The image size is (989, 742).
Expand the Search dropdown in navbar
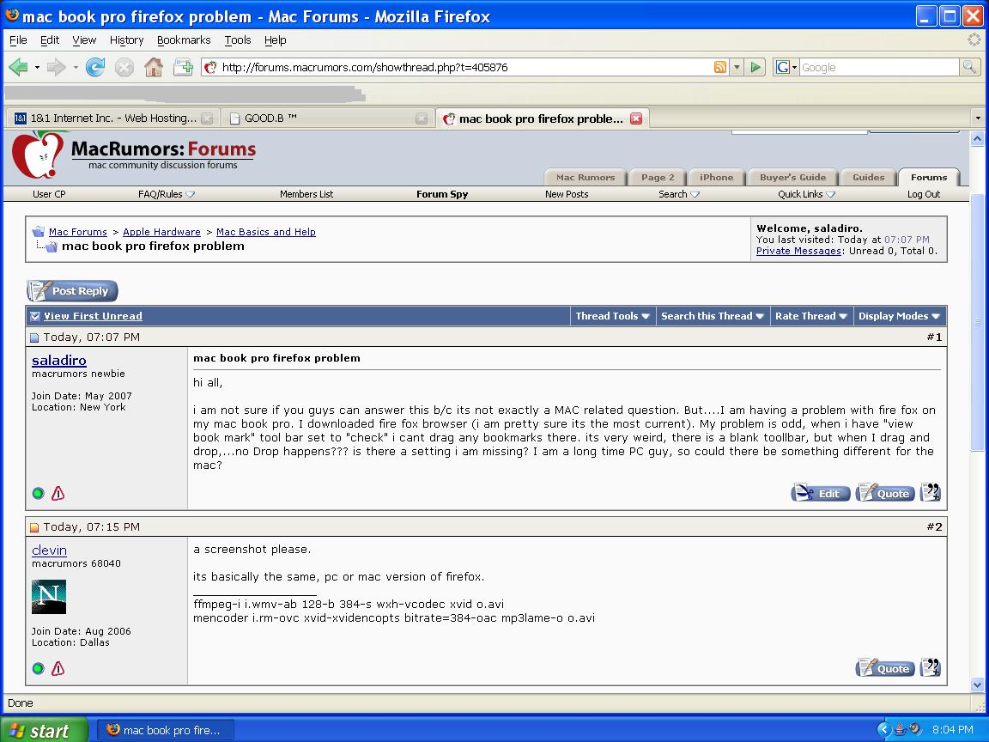coord(695,194)
